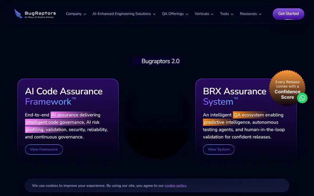Click the BugRaptors logo

point(35,14)
